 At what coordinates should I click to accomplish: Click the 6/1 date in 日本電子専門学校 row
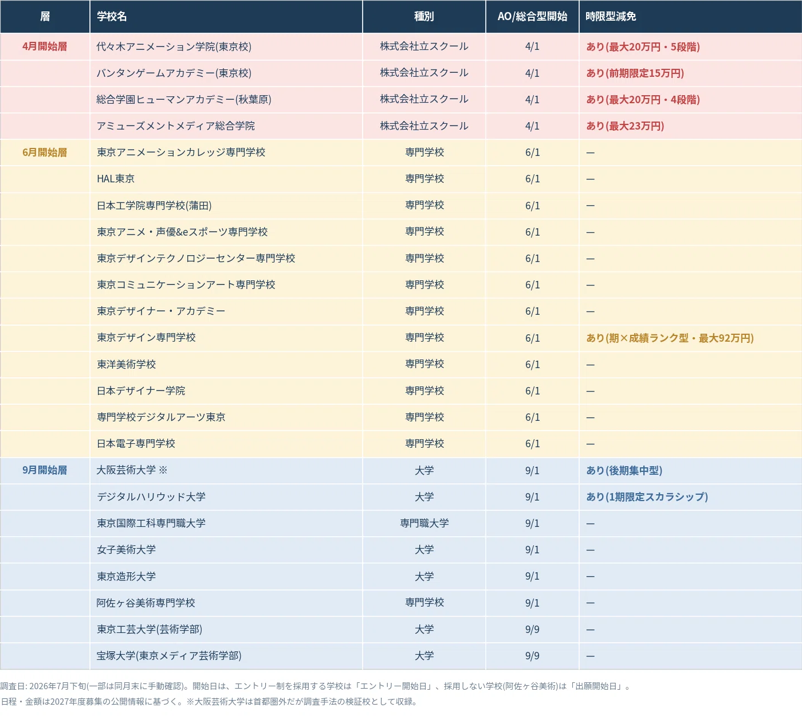click(532, 444)
